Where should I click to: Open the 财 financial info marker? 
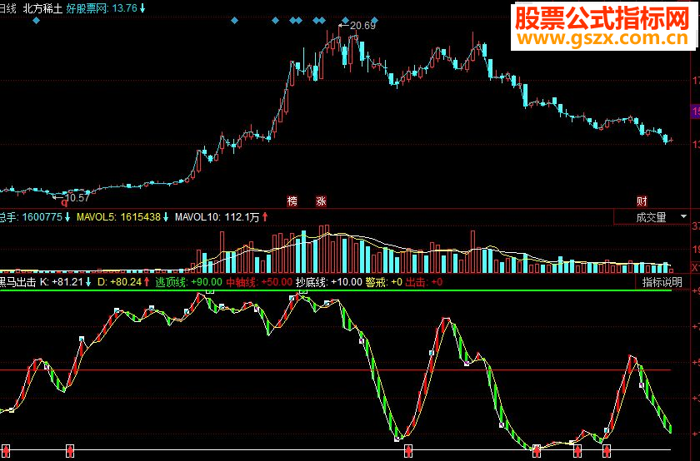pos(642,201)
